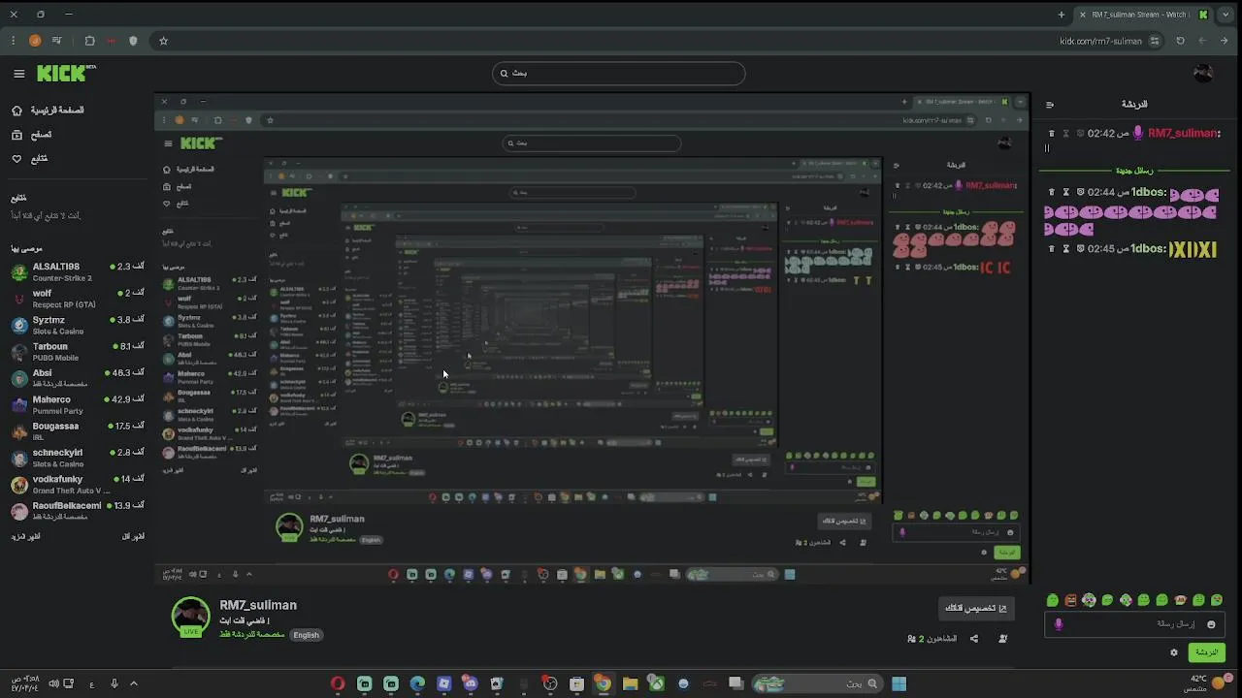Open recommended channel ALSALTI98

point(78,271)
